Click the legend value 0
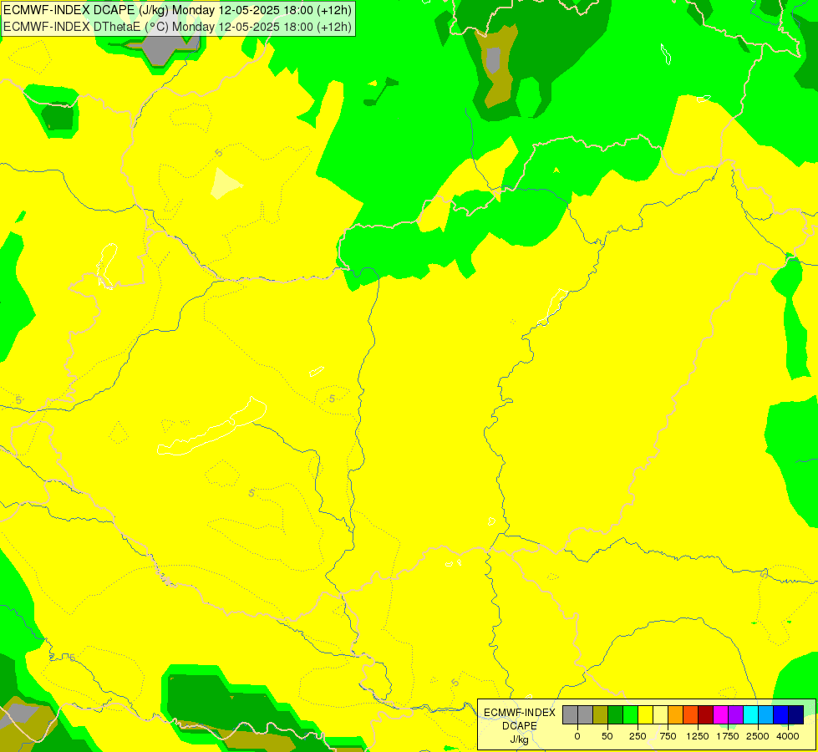 [577, 736]
